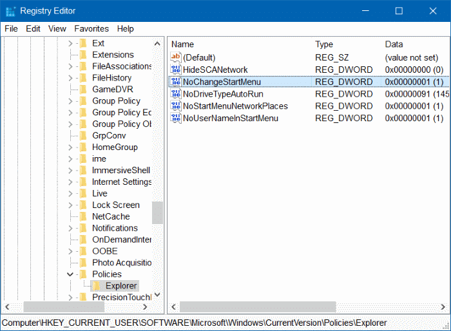
Task: Click the NoStartMenuNetworkPlaces DWORD icon
Action: 176,106
